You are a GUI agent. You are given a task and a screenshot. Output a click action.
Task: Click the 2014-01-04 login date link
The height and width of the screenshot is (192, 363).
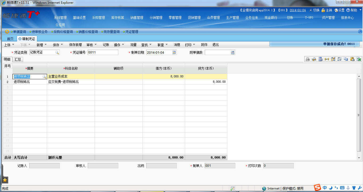click(x=298, y=10)
